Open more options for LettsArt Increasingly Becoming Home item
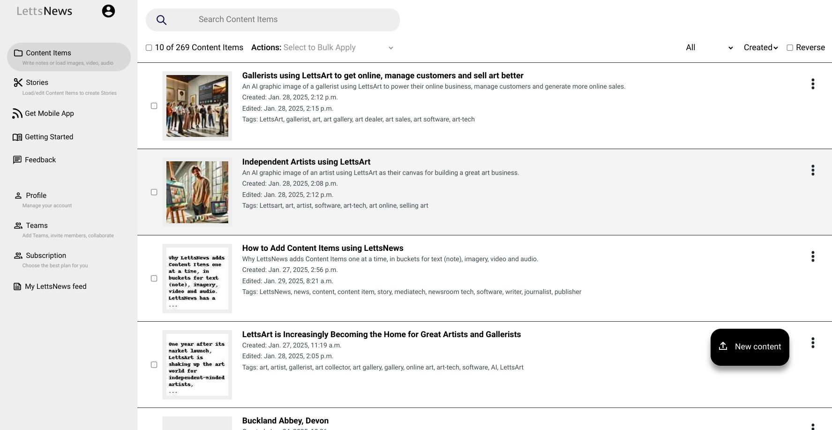The image size is (832, 430). 813,343
